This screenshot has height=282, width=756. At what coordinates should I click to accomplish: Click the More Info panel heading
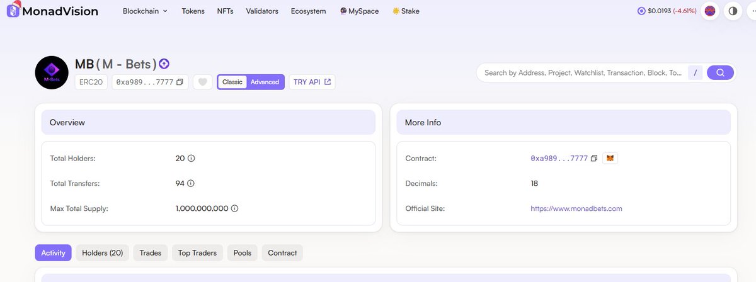click(423, 122)
